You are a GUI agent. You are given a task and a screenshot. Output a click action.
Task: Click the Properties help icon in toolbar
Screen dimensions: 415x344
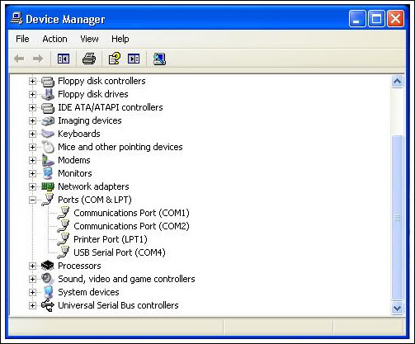[115, 59]
